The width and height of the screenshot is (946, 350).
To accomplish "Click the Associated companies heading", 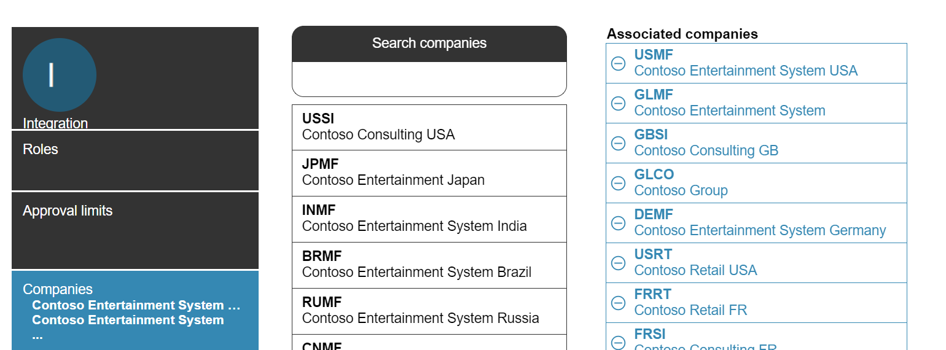I will tap(682, 34).
